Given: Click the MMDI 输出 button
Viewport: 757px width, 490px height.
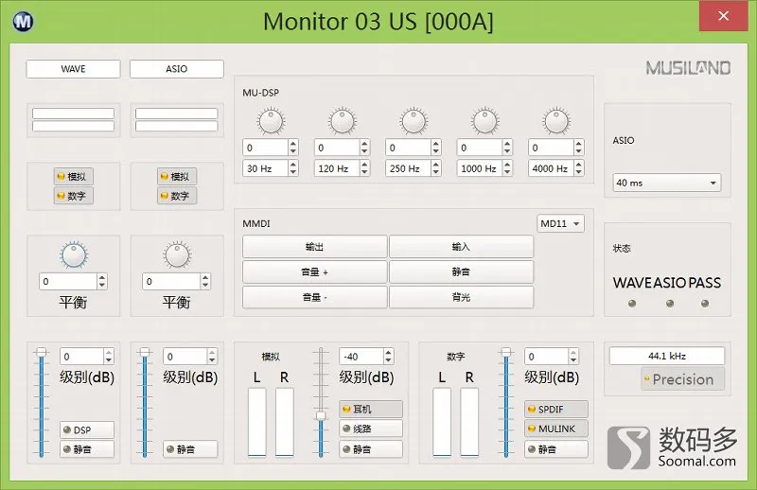Looking at the screenshot, I should coord(315,247).
